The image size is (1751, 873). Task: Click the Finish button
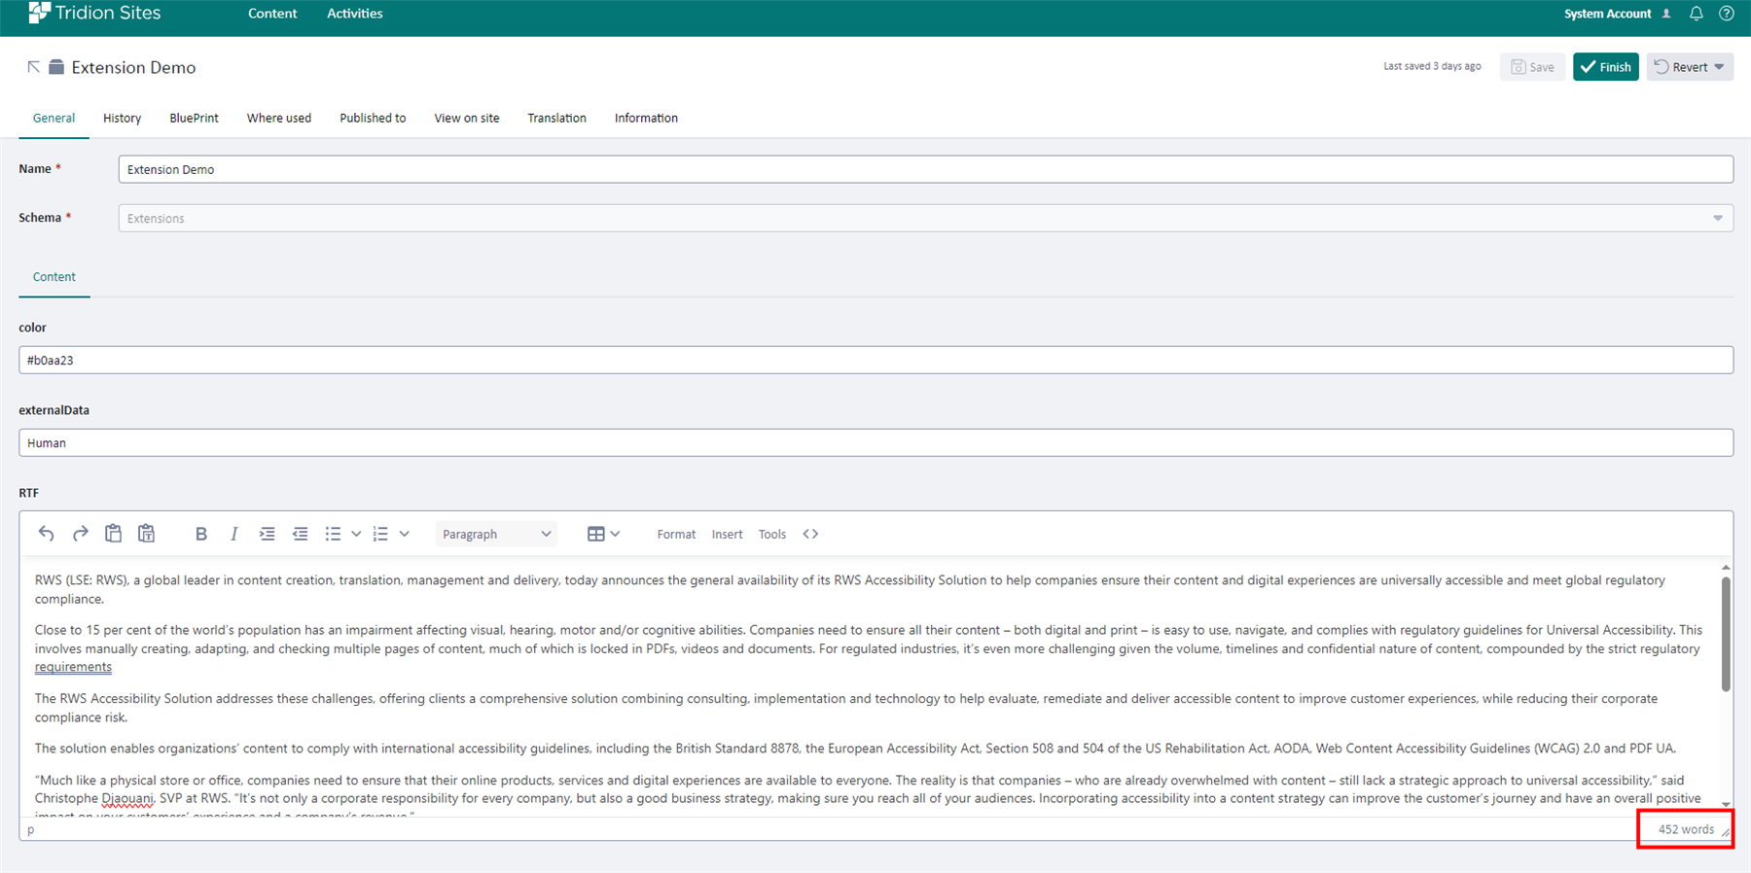[x=1606, y=67]
